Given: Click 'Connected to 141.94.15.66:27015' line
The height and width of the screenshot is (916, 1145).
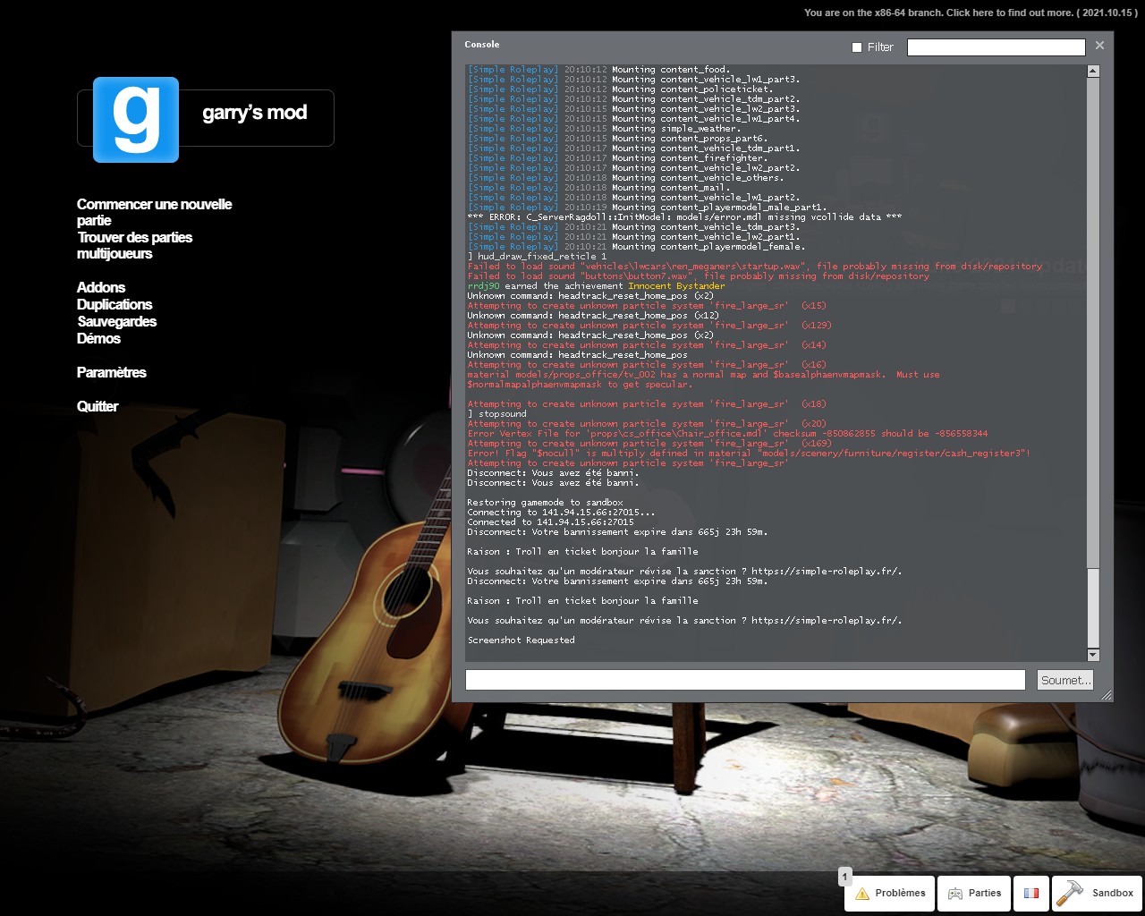Looking at the screenshot, I should click(550, 522).
